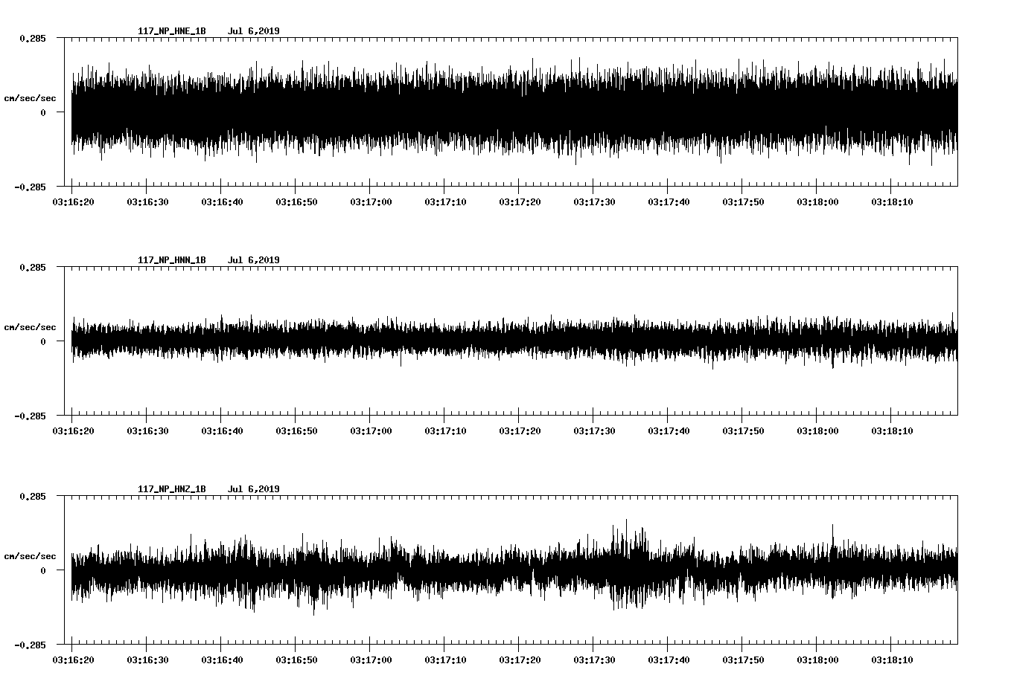The width and height of the screenshot is (1011, 687).
Task: Click the 03:16:40 time label under HNE plot
Action: [222, 201]
